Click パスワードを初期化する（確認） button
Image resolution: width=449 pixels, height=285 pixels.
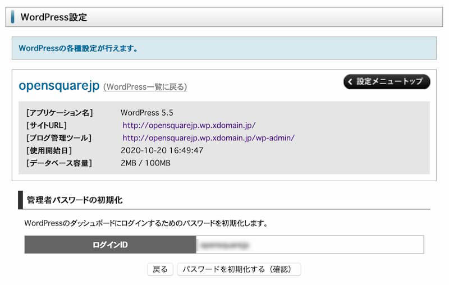tap(239, 269)
